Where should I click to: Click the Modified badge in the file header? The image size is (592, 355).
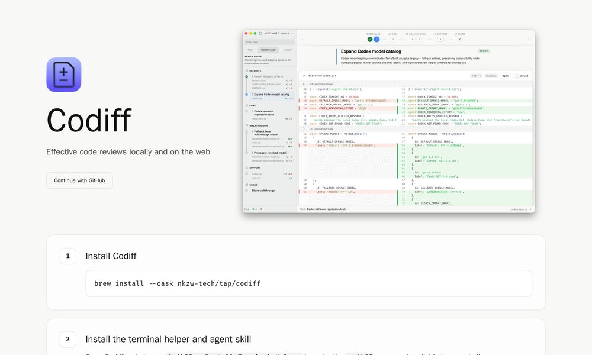coord(491,76)
